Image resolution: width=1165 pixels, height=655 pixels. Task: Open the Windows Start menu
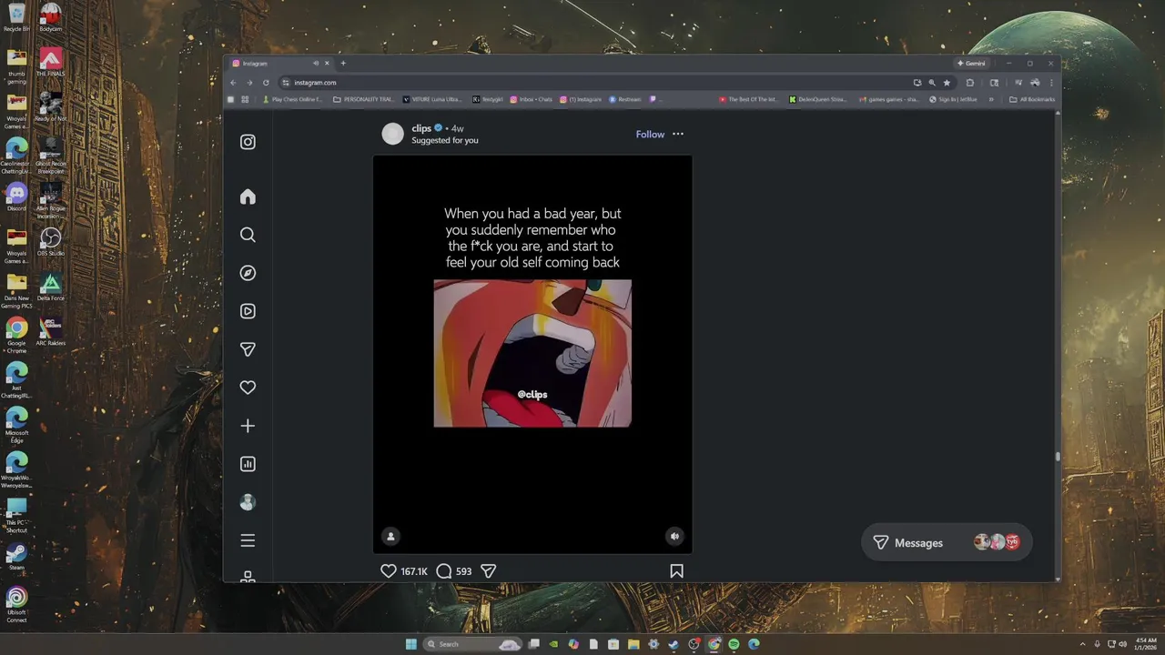tap(410, 644)
